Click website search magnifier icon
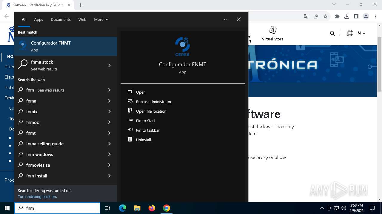 [332, 33]
